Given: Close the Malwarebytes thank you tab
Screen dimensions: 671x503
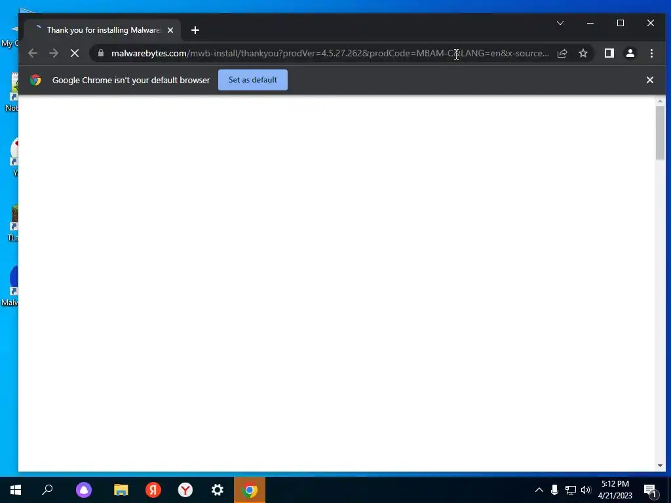Looking at the screenshot, I should tap(170, 30).
